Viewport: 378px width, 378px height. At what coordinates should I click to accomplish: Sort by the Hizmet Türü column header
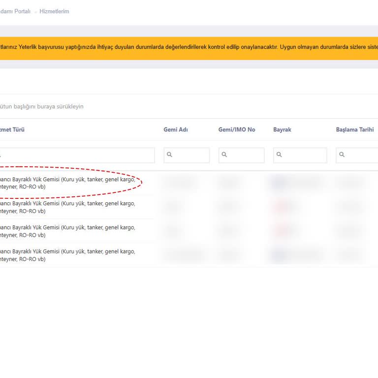[12, 129]
